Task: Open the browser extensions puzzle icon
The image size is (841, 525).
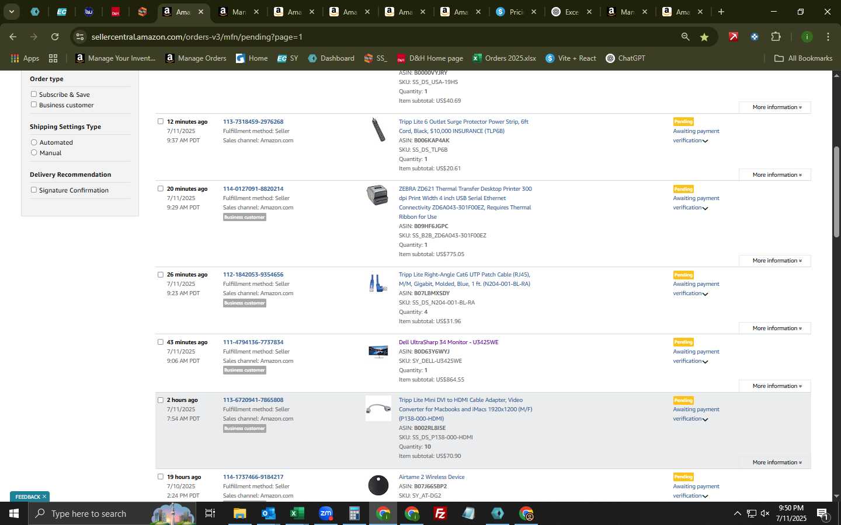Action: point(776,37)
